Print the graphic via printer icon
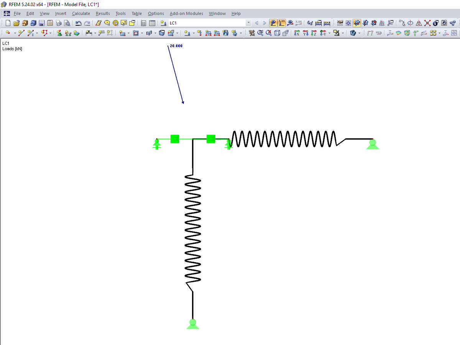 pyautogui.click(x=58, y=23)
